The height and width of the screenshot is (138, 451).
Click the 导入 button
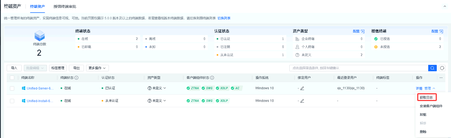[14, 68]
